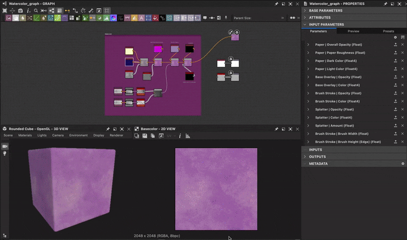Toggle the grid display in graph toolbar
This screenshot has width=407, height=240.
(x=107, y=10)
